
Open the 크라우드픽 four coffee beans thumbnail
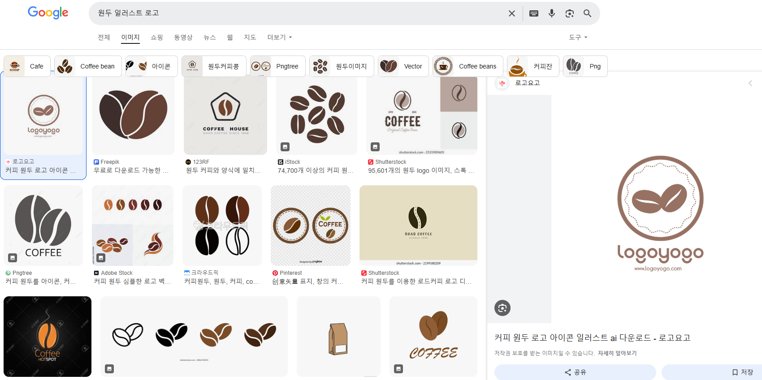[x=222, y=226]
